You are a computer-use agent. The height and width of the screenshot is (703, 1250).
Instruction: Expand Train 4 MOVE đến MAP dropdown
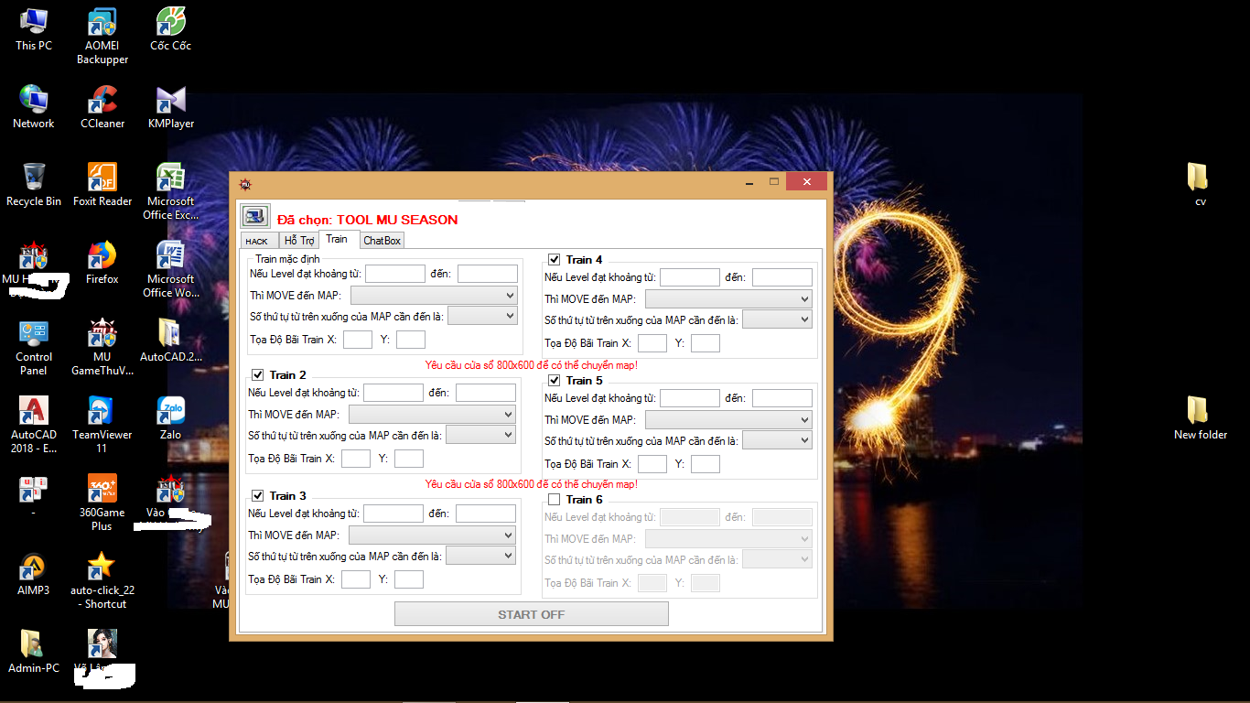[728, 299]
